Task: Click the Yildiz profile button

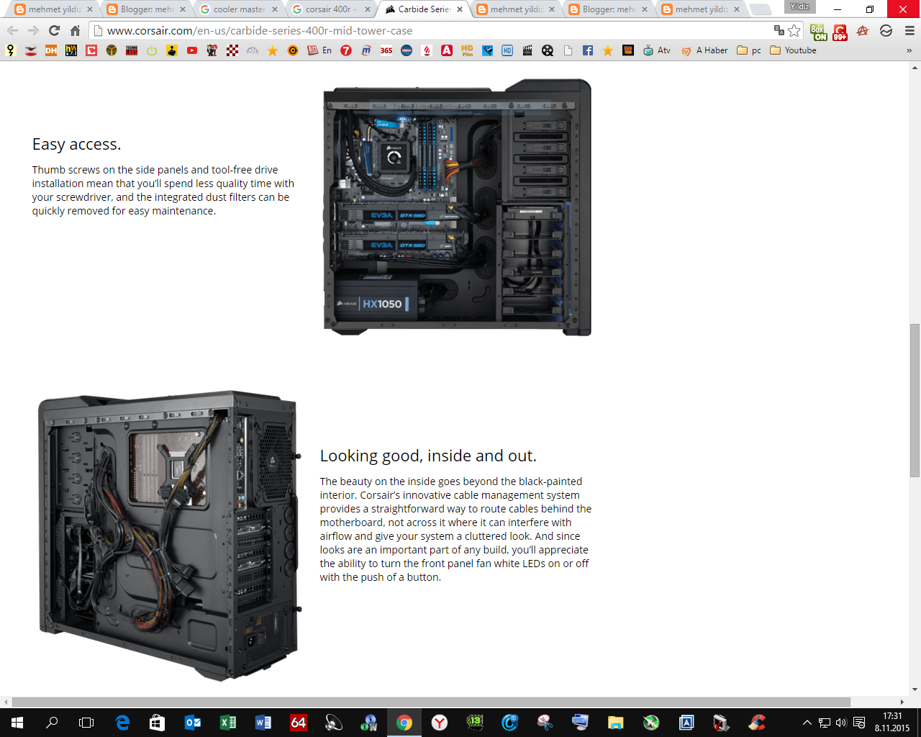Action: pyautogui.click(x=799, y=6)
